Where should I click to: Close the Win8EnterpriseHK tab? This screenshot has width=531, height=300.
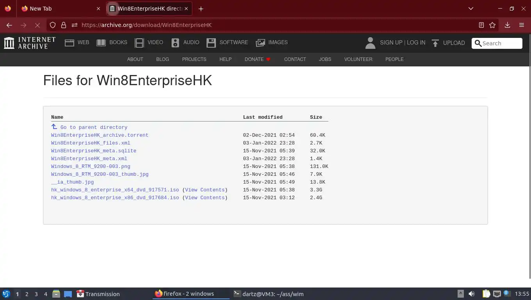[186, 9]
